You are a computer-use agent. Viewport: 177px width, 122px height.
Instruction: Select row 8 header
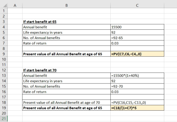4,49
